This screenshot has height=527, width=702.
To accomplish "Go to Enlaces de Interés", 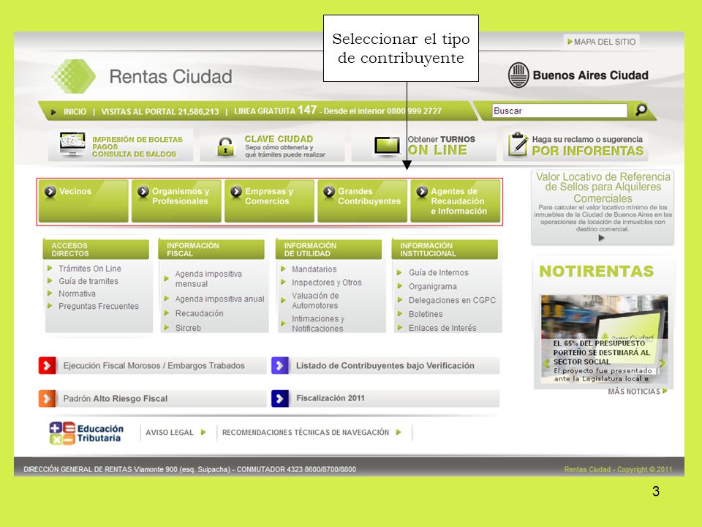I will (x=442, y=328).
